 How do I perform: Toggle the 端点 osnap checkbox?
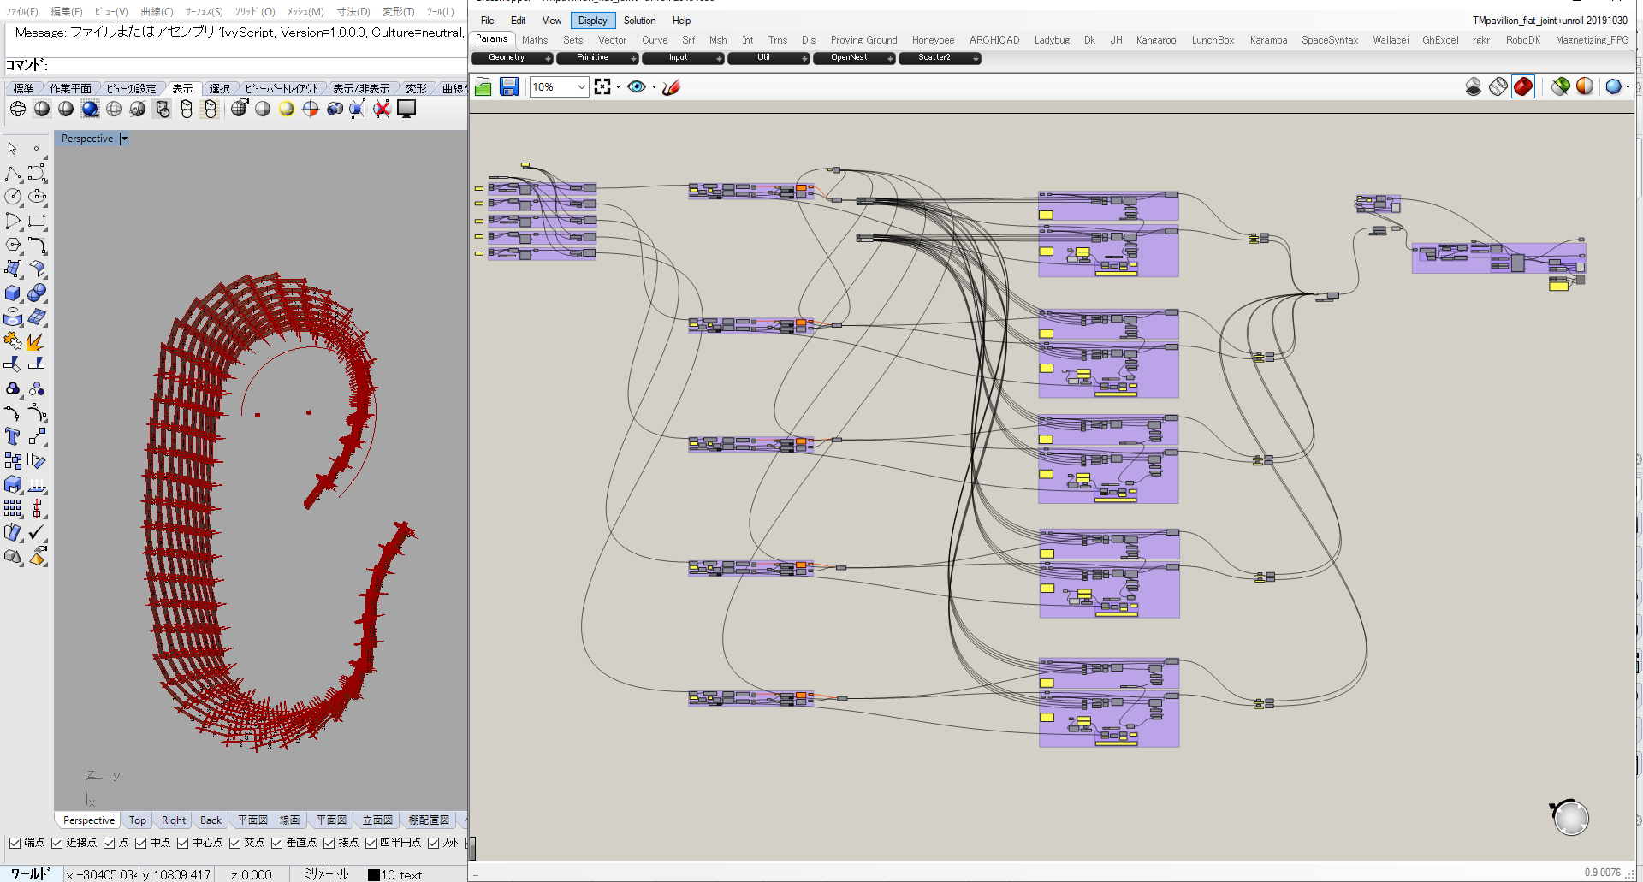tap(15, 843)
